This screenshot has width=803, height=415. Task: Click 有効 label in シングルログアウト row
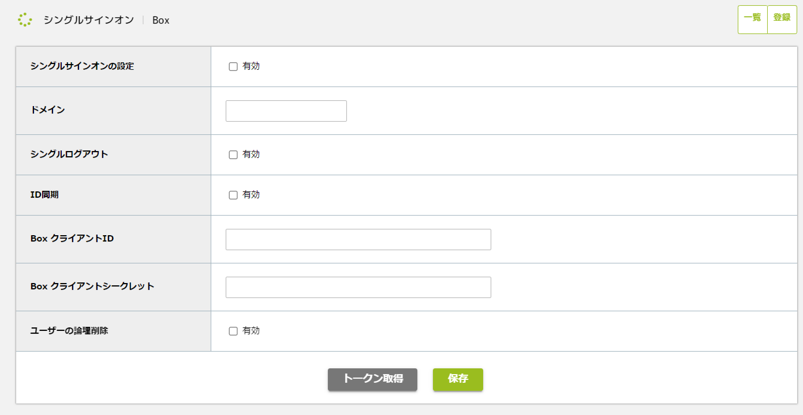251,154
